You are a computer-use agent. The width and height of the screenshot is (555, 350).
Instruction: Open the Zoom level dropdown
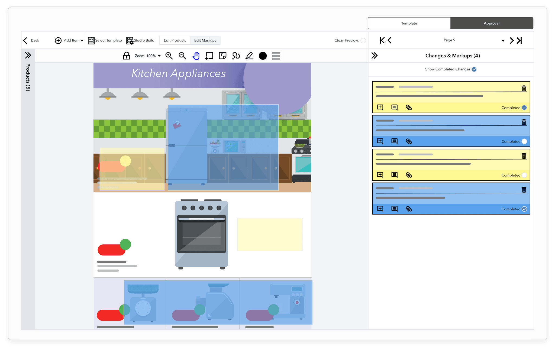[159, 56]
